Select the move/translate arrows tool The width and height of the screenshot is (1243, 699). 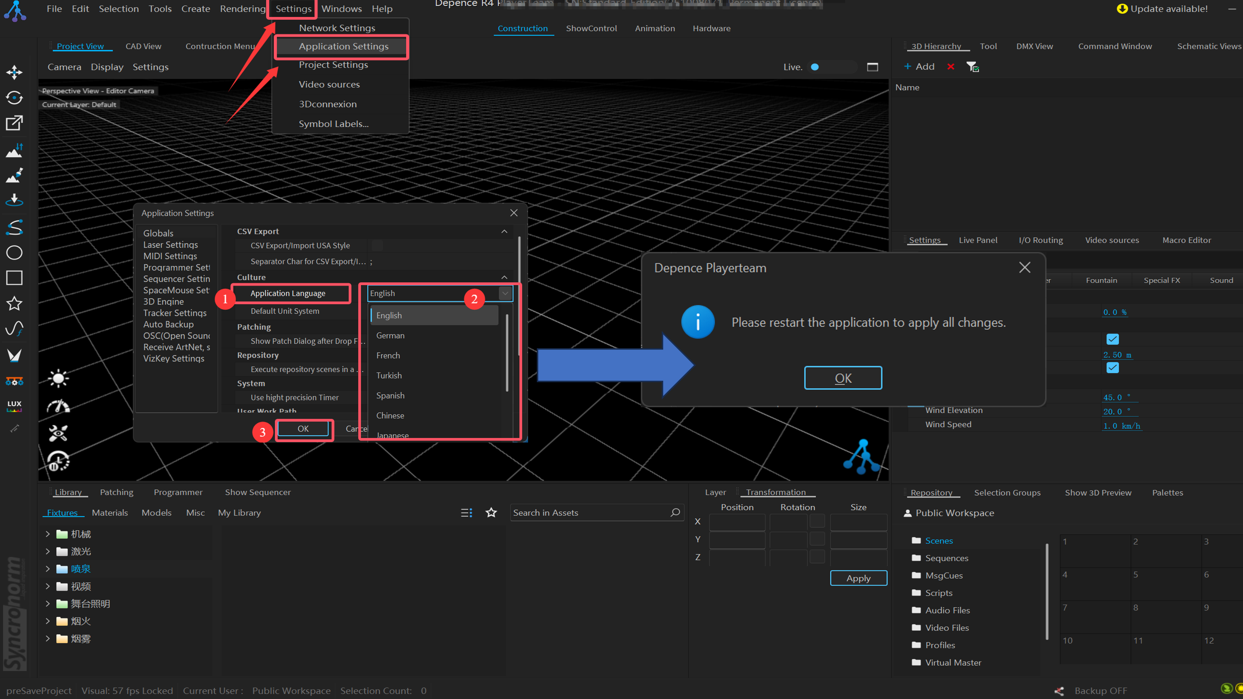14,72
